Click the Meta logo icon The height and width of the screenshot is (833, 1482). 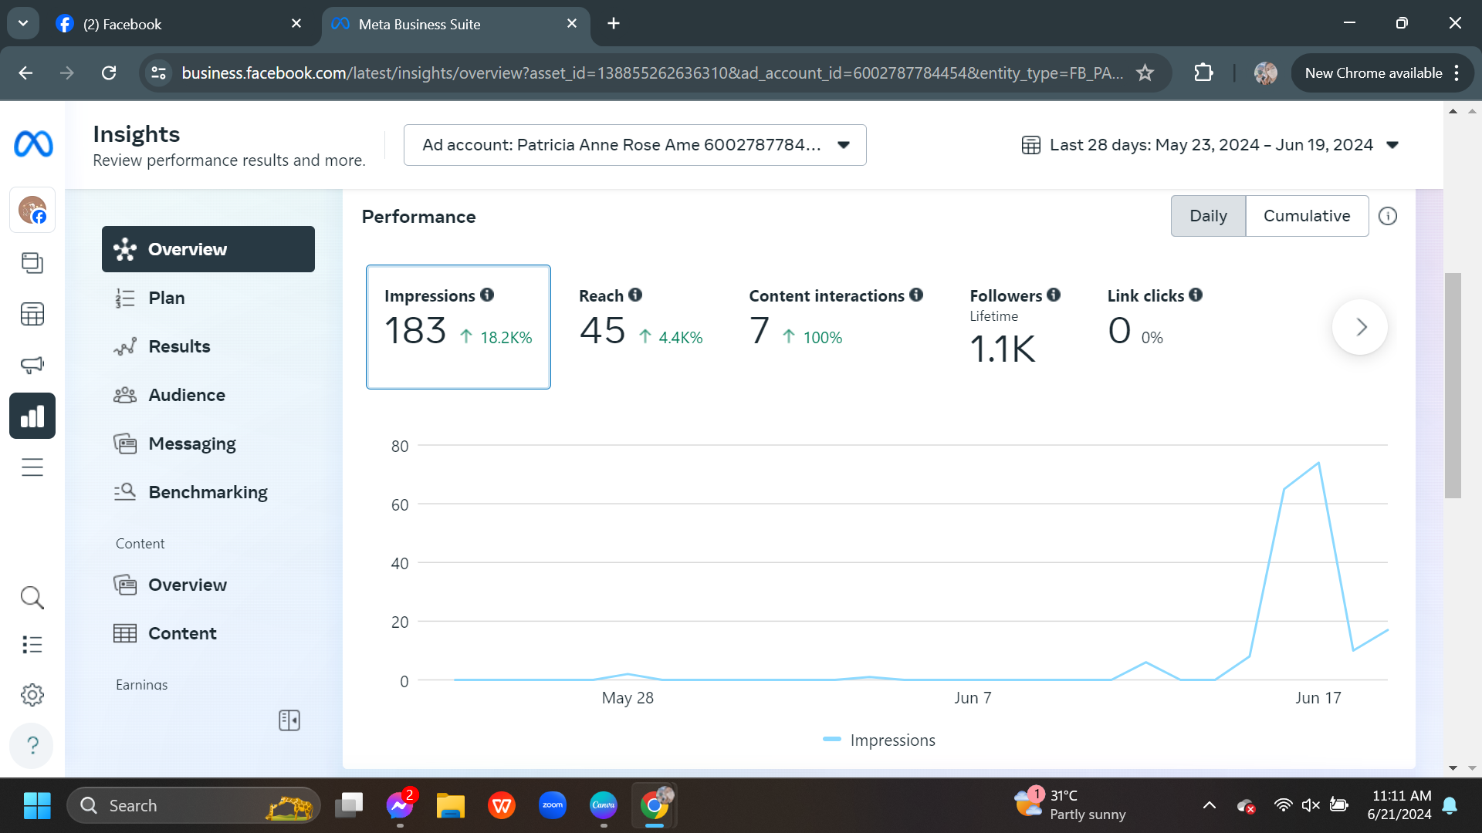33,144
